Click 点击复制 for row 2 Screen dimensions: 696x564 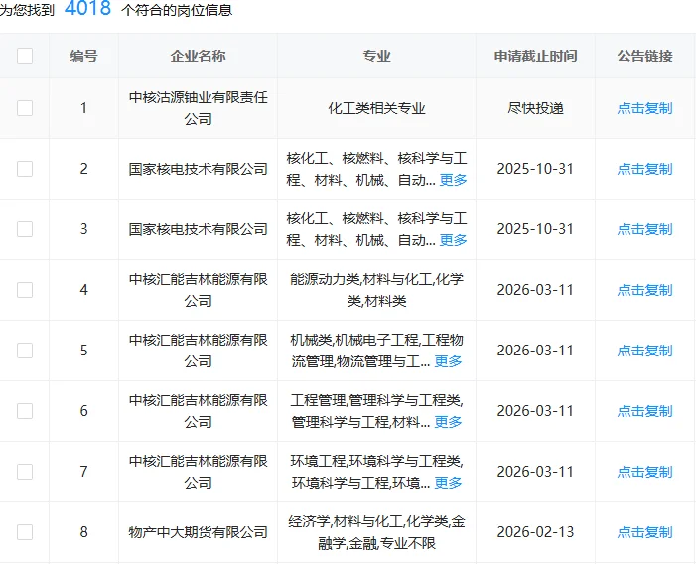645,169
